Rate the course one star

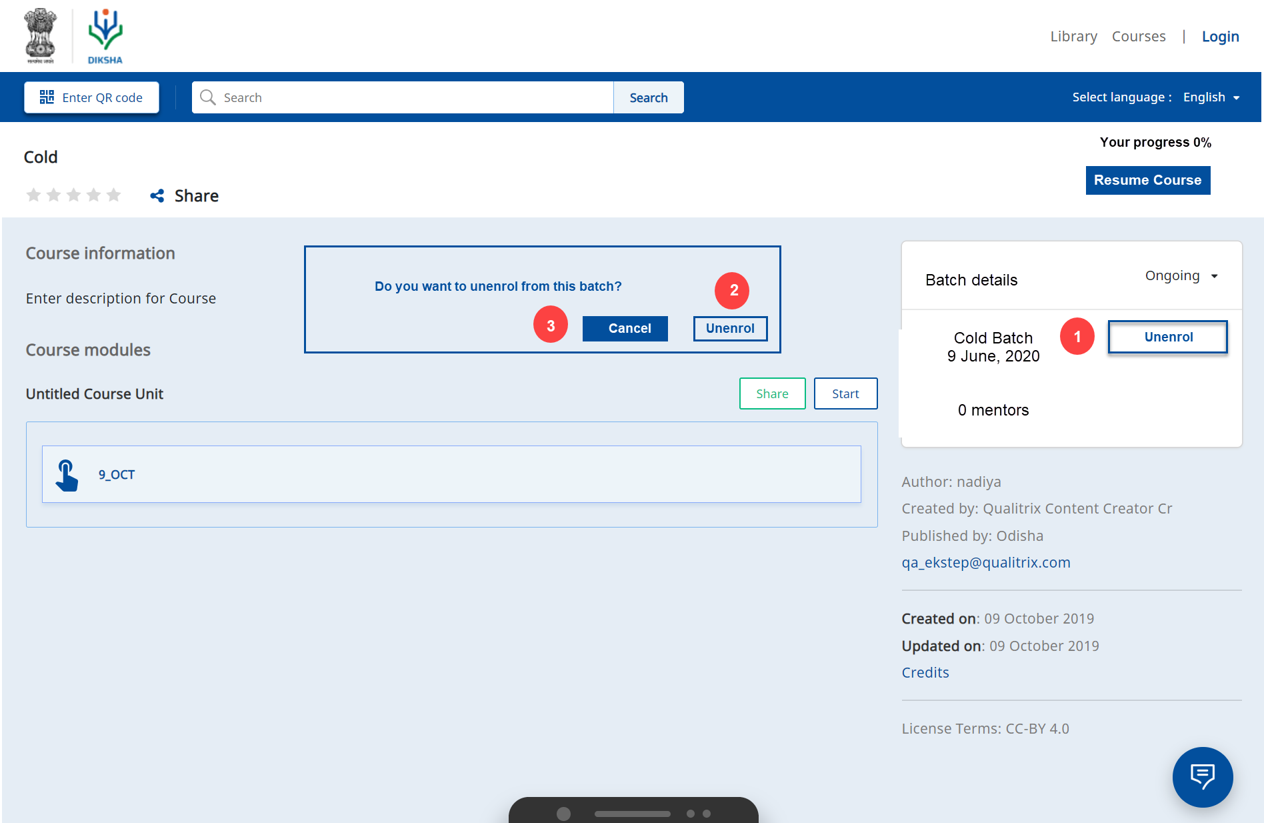pyautogui.click(x=33, y=195)
